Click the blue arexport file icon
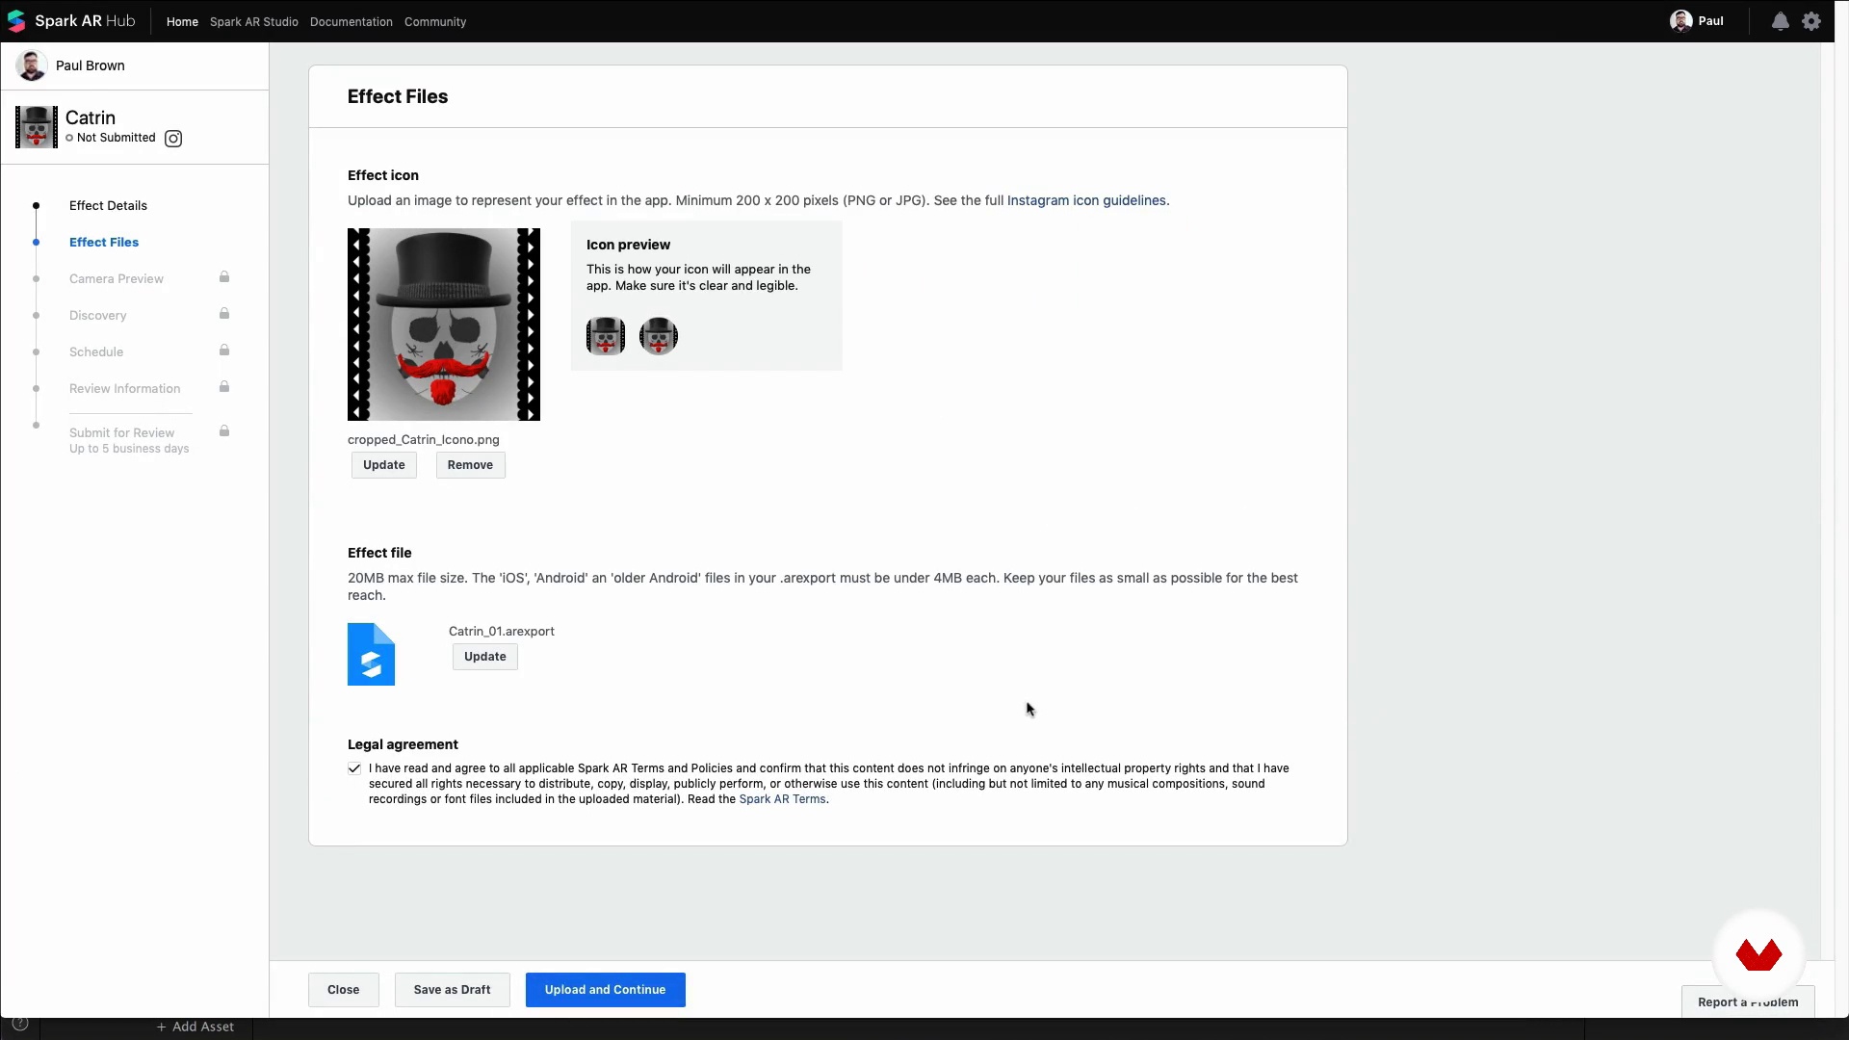The height and width of the screenshot is (1040, 1849). click(x=372, y=654)
